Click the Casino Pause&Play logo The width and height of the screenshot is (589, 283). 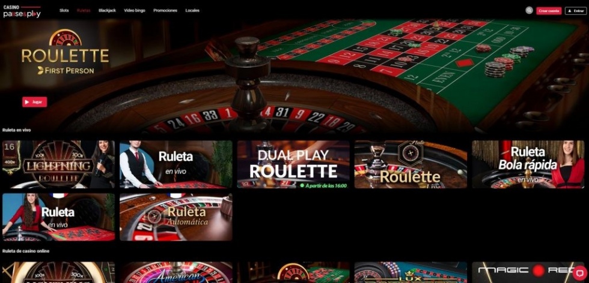coord(22,11)
